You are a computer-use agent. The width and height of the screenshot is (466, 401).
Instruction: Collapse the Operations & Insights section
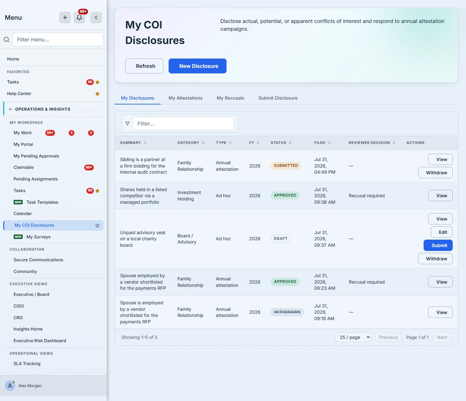pos(53,109)
